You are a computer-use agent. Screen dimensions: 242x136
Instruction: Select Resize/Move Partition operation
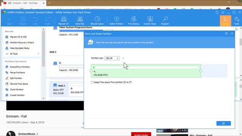click(x=20, y=67)
